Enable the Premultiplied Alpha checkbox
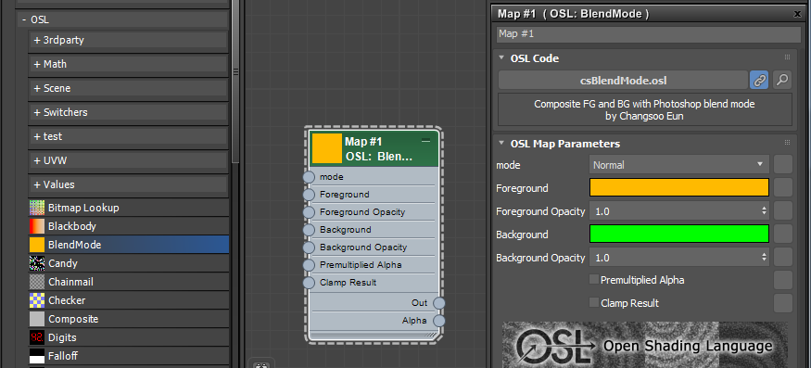Viewport: 811px width, 368px height. click(594, 280)
